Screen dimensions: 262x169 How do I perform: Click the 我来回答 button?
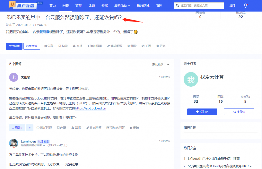pos(31,46)
